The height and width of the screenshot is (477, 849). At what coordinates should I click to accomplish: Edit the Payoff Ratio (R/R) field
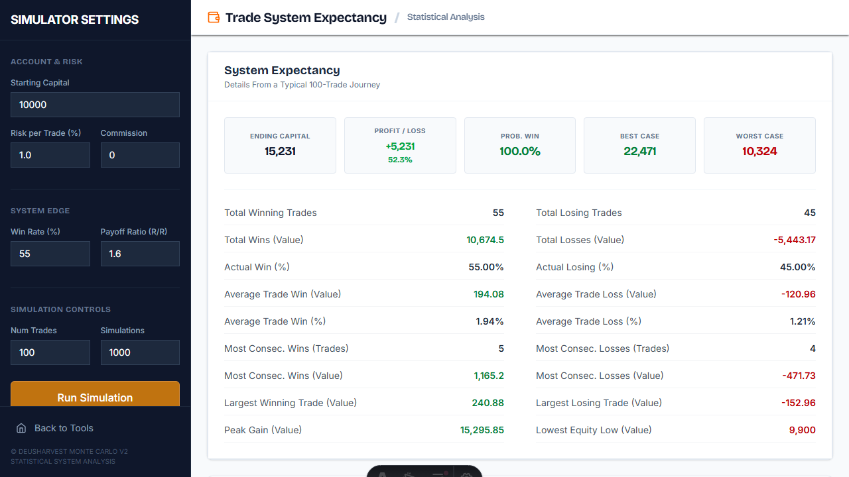point(140,253)
